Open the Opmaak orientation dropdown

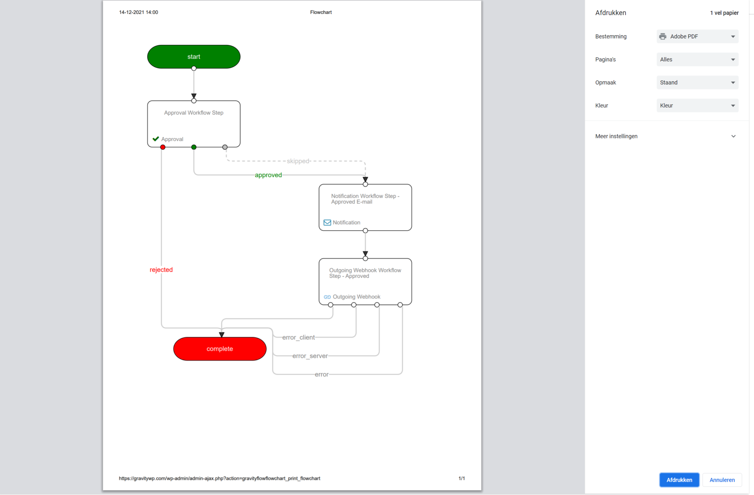point(697,82)
